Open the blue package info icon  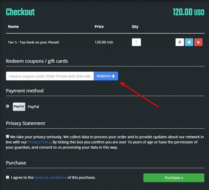[x=189, y=42]
